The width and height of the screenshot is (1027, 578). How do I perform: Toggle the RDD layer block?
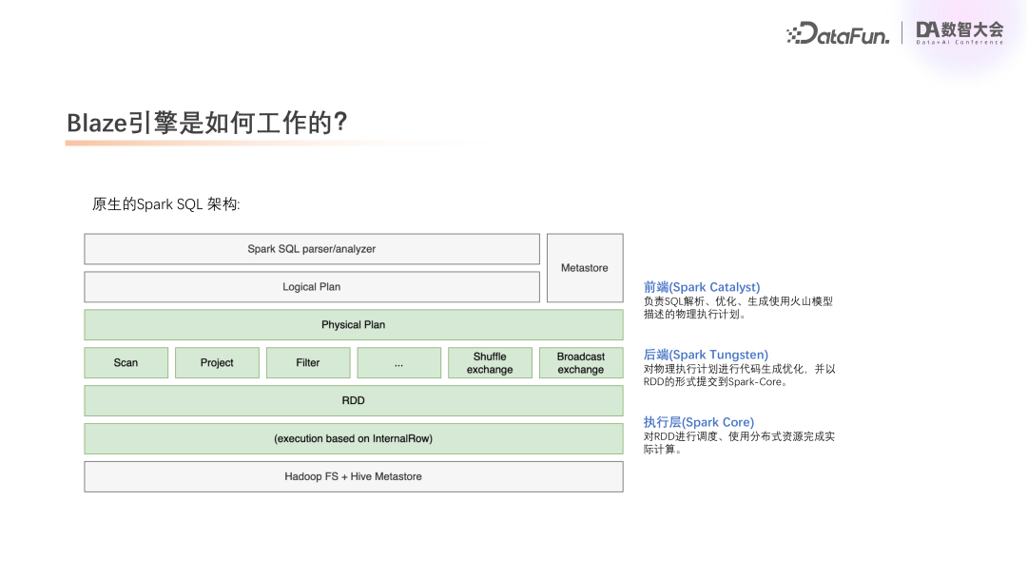[x=354, y=400]
